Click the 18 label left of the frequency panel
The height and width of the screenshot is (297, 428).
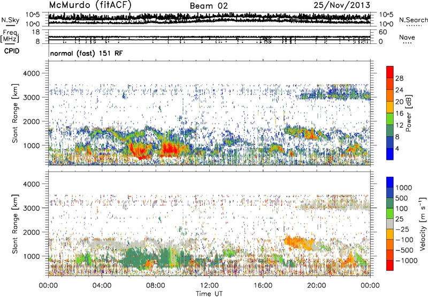[x=35, y=32]
